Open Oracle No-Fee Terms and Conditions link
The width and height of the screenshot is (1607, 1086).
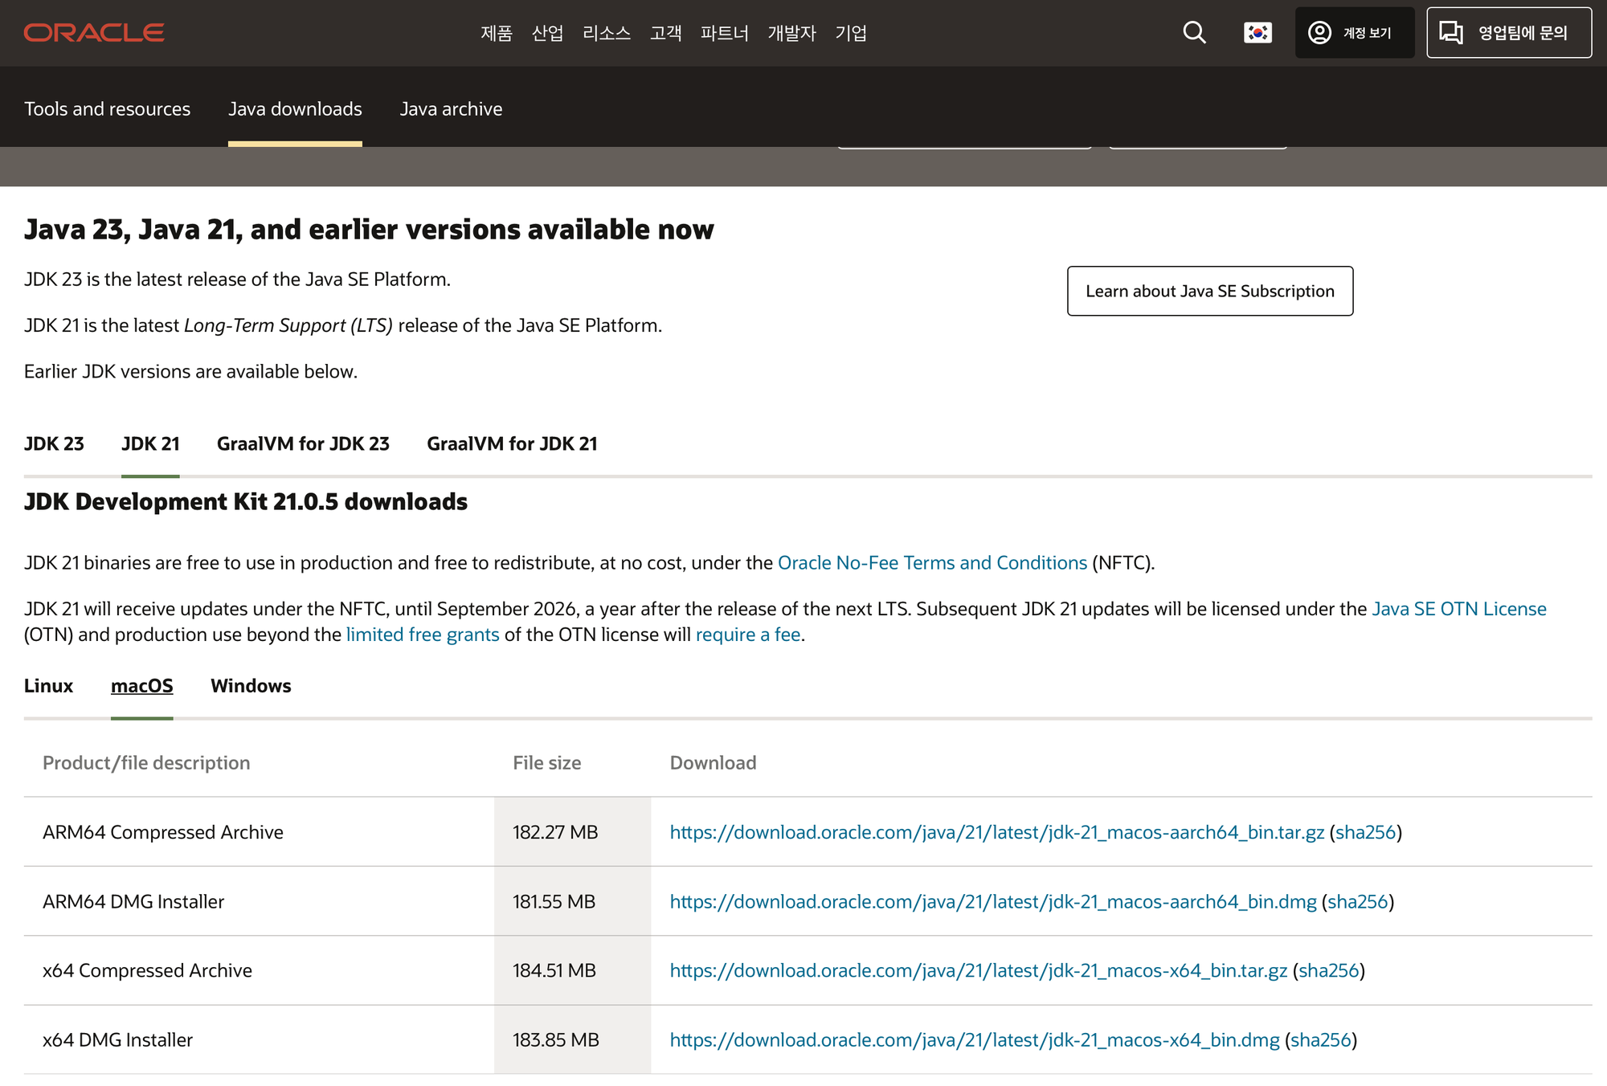(x=932, y=563)
